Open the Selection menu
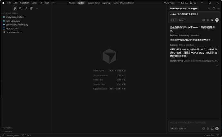The width and height of the screenshot is (222, 137). point(24,3)
